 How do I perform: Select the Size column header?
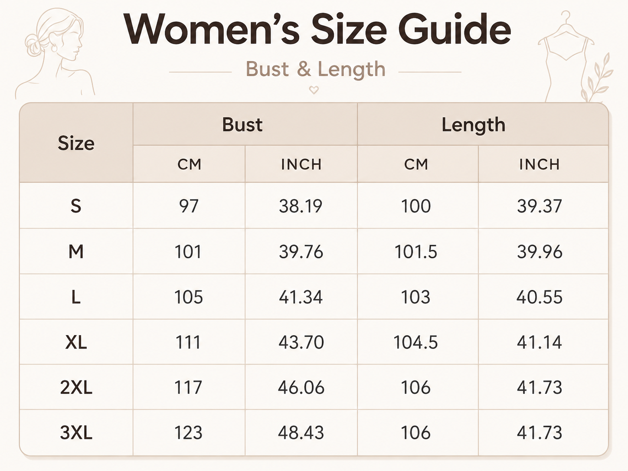click(76, 143)
